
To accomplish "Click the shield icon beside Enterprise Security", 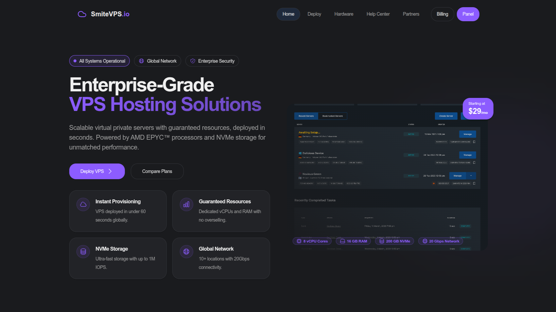I will 193,61.
